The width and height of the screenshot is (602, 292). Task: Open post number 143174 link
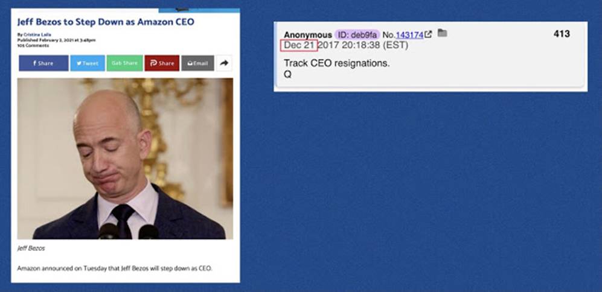point(409,35)
